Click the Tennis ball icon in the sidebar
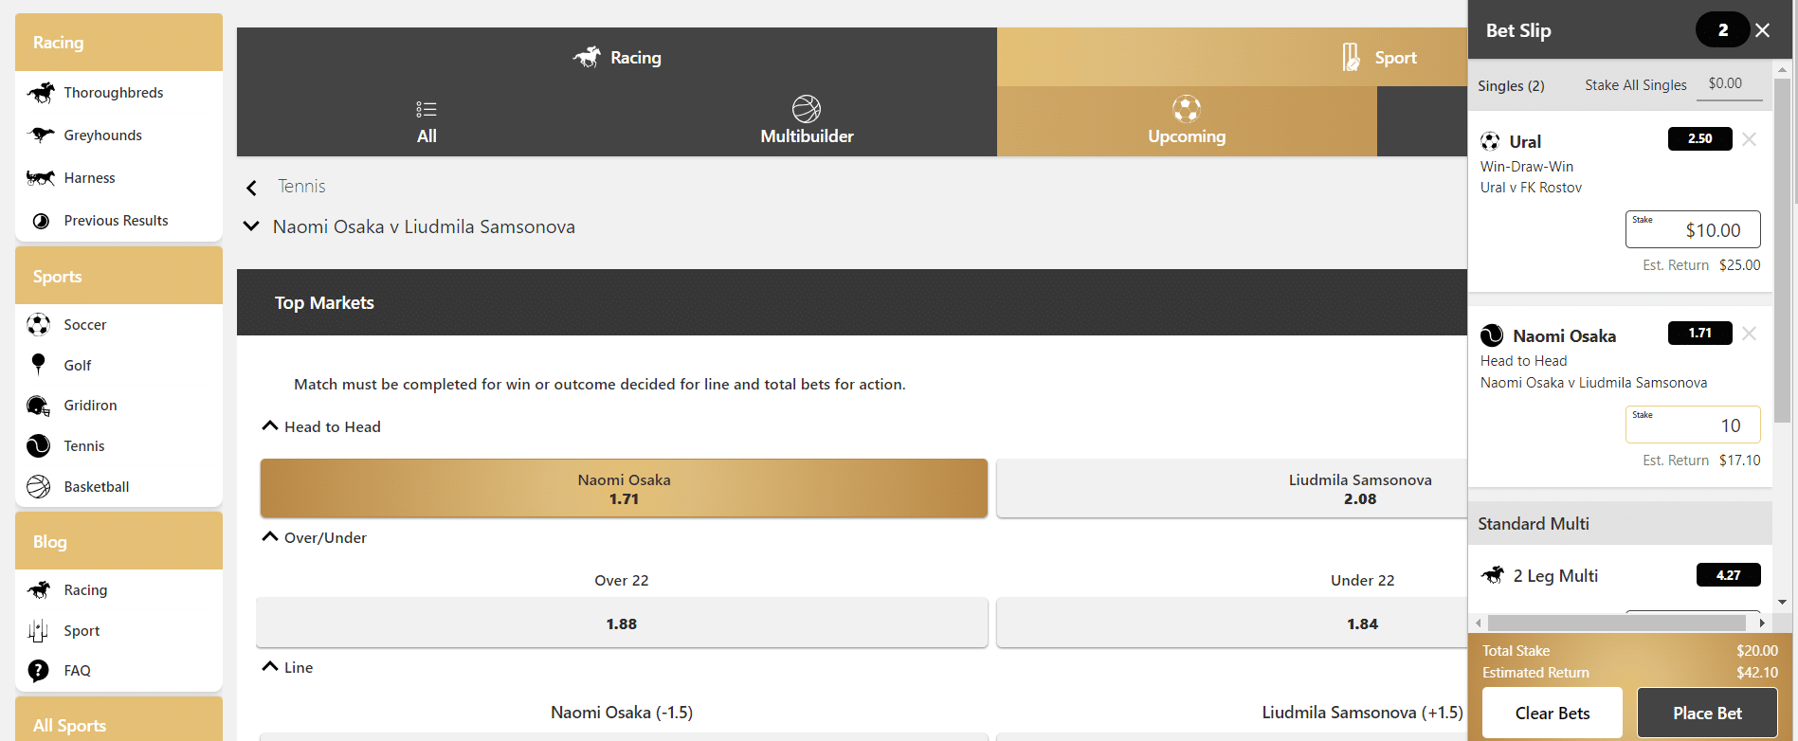 (x=39, y=446)
